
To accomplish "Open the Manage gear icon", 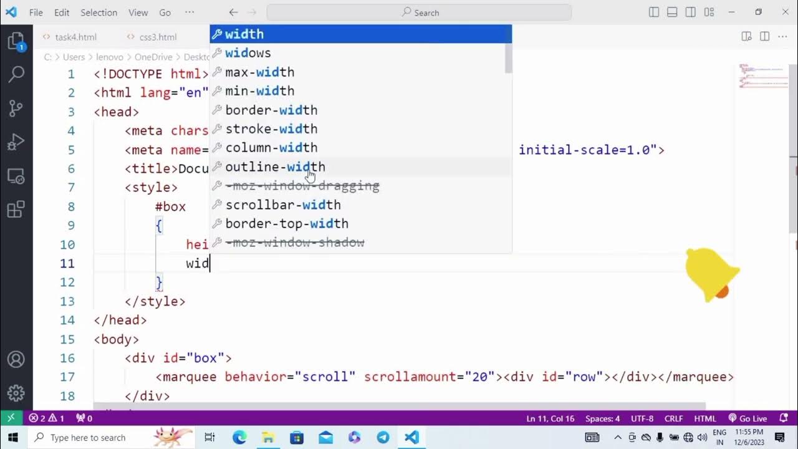I will 16,393.
